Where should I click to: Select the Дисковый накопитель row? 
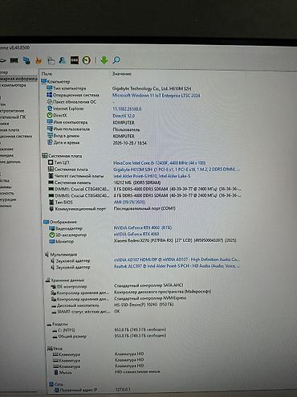coord(112,305)
